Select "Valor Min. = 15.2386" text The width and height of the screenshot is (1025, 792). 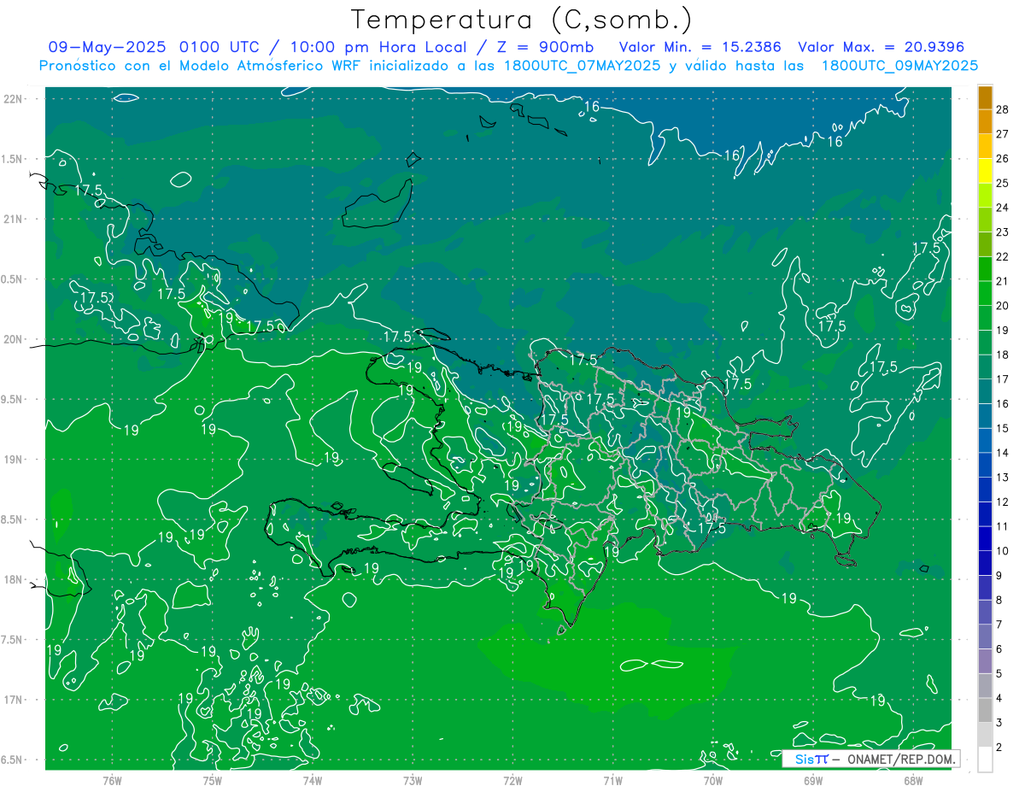tap(700, 47)
